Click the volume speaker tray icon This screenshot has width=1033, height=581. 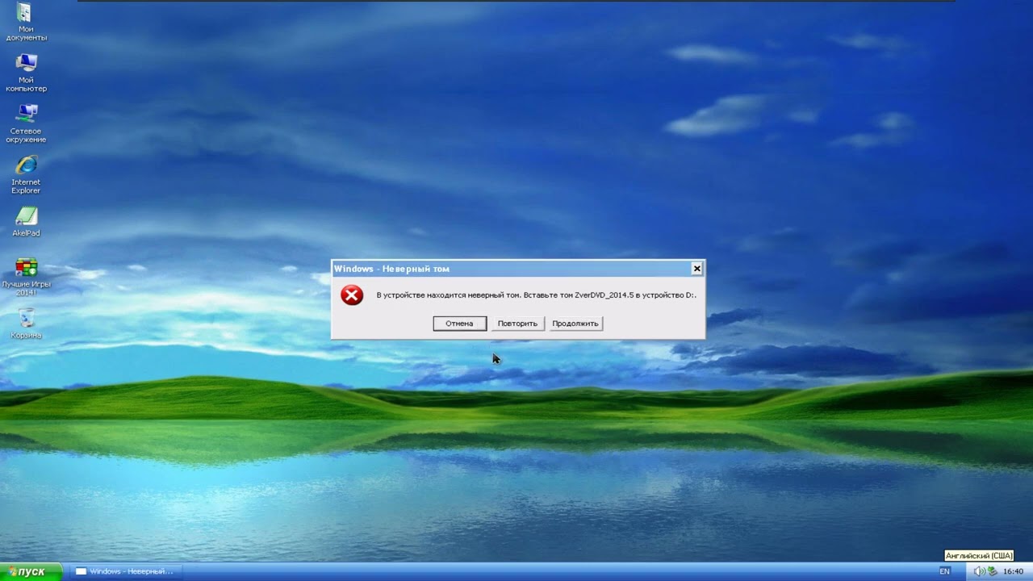point(978,571)
